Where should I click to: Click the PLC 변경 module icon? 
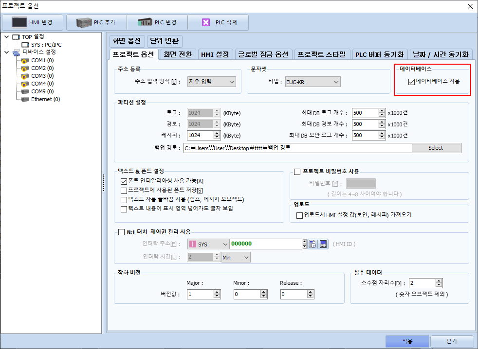[145, 22]
